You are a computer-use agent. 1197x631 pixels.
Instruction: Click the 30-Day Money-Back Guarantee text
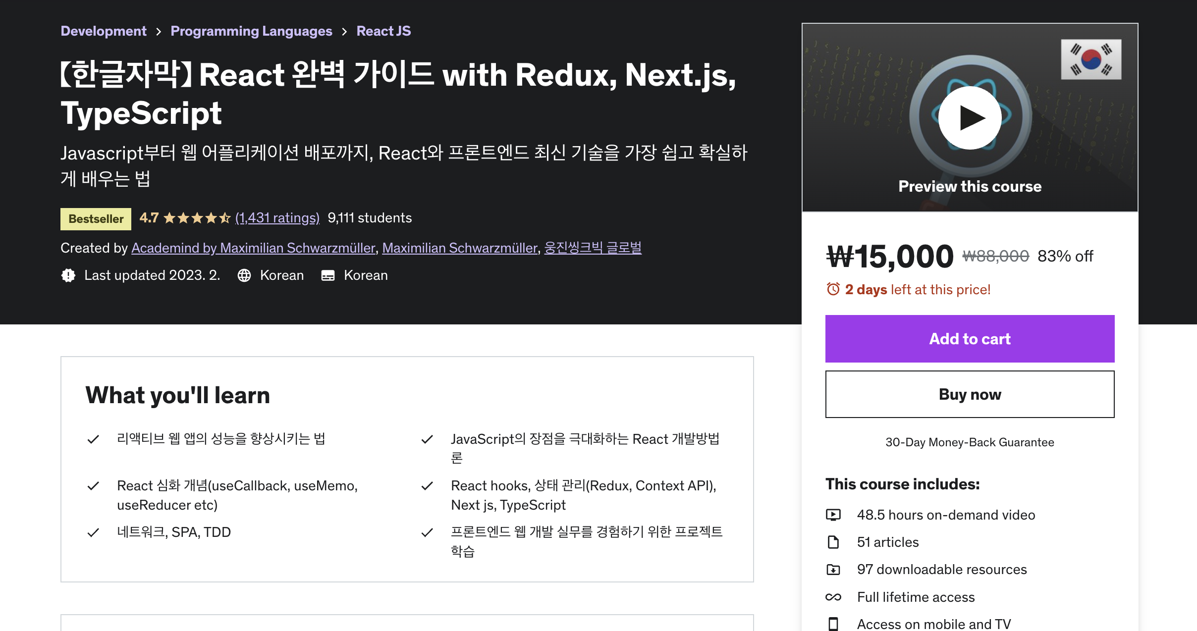coord(970,442)
